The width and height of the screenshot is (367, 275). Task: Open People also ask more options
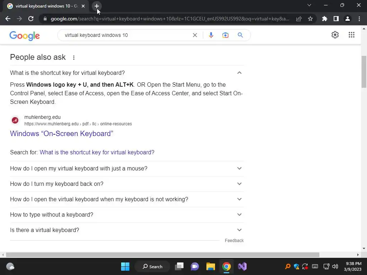pyautogui.click(x=74, y=58)
